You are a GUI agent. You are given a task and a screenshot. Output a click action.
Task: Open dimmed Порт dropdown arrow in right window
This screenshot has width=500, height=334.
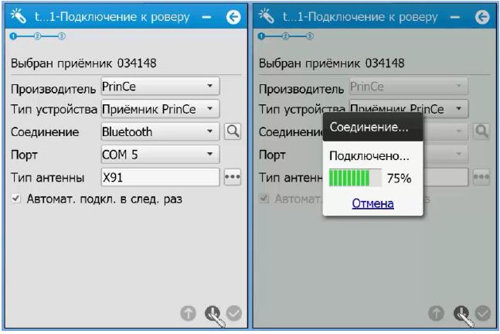(458, 155)
